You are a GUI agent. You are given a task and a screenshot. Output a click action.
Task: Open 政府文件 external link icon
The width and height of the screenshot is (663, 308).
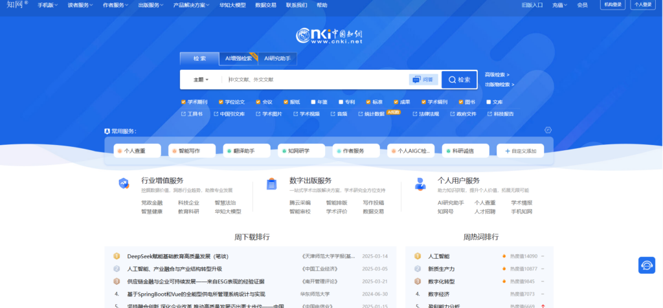pyautogui.click(x=452, y=114)
